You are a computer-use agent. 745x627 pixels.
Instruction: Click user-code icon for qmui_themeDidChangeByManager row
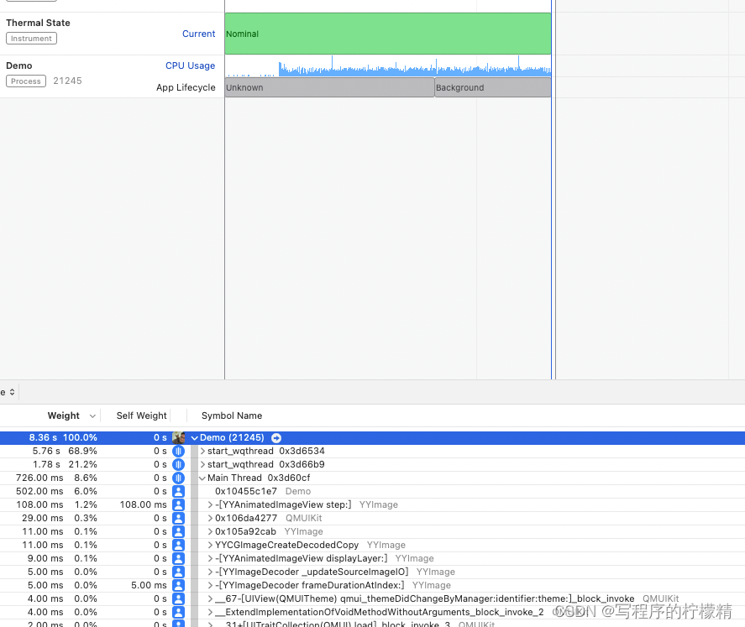(179, 599)
